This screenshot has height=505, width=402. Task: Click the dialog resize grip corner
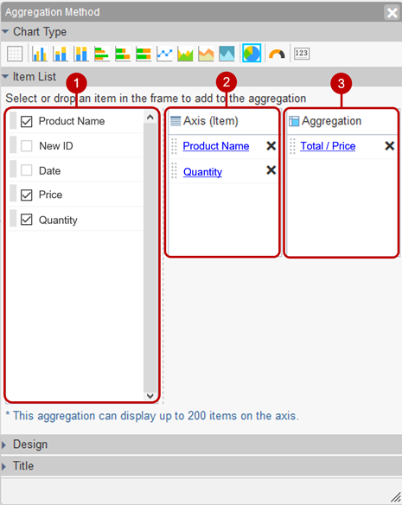click(396, 497)
